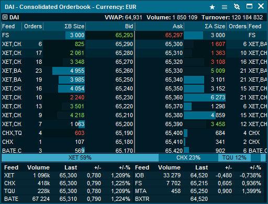The image size is (268, 204).
Task: Click ask price 65,300
Action: click(174, 44)
